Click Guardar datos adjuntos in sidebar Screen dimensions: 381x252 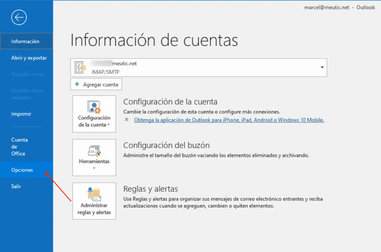[27, 94]
